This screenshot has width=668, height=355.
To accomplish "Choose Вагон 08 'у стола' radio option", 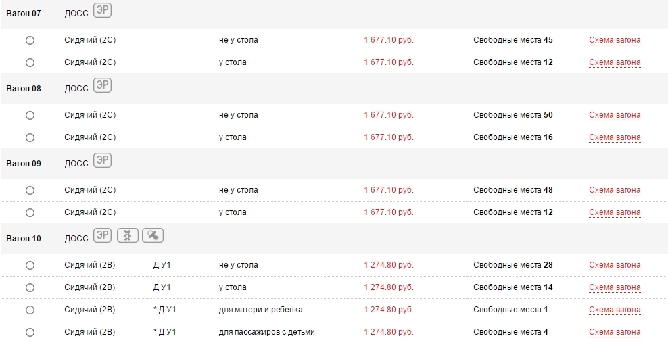I will 30,137.
